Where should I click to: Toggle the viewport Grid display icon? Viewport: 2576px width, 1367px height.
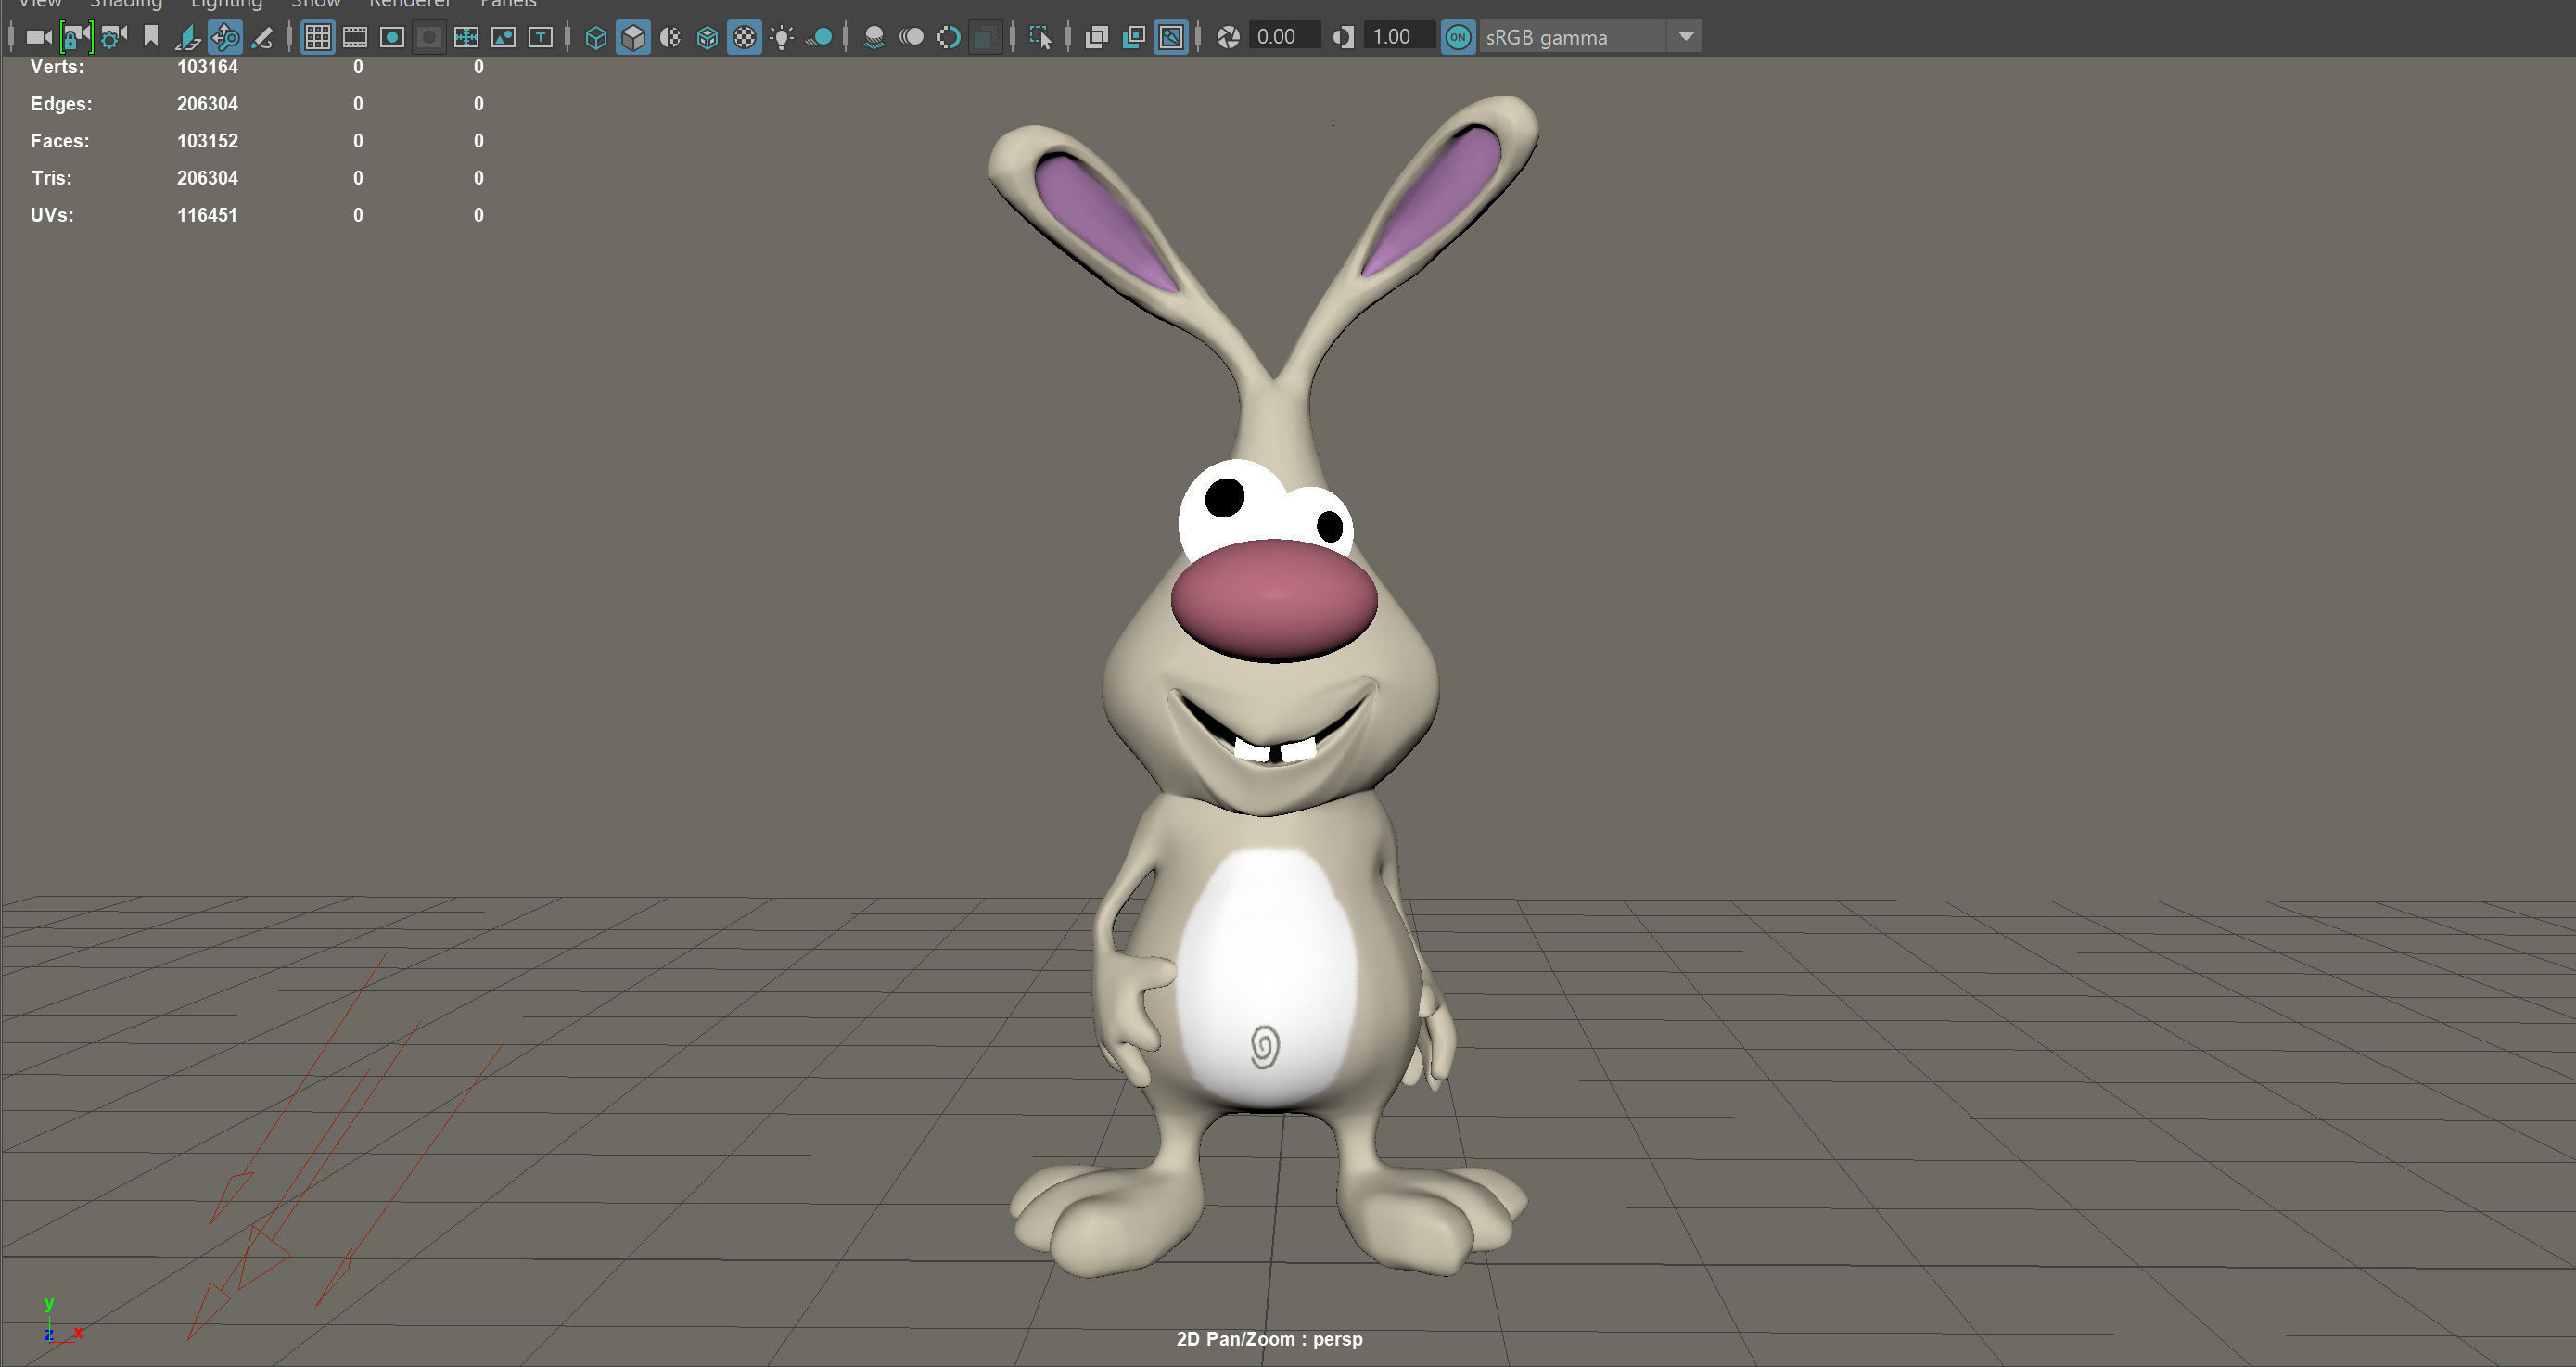click(318, 37)
